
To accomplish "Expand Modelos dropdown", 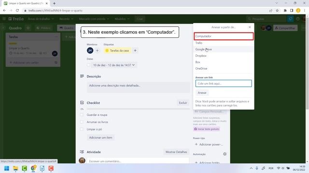I will [122, 19].
